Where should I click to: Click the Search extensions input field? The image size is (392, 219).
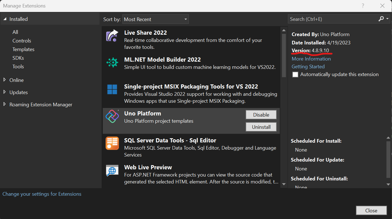point(332,19)
